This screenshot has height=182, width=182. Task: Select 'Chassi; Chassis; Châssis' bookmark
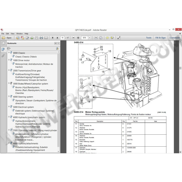26,57
